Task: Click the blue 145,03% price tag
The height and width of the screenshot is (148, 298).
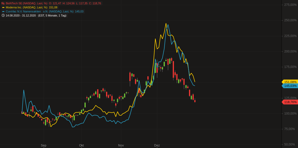Action: [290, 86]
